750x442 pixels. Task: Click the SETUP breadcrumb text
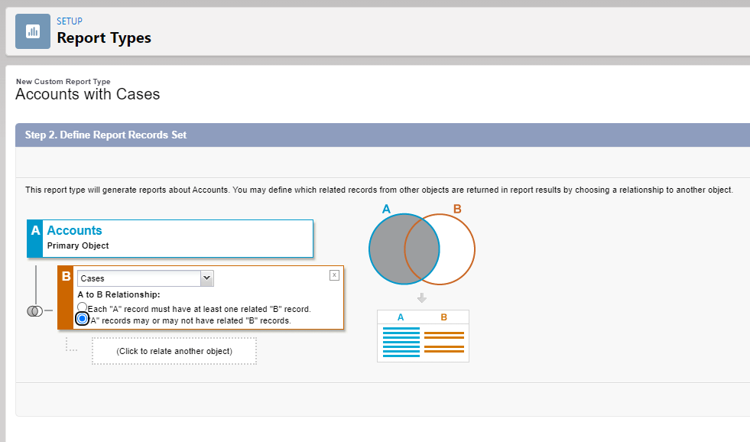(70, 21)
